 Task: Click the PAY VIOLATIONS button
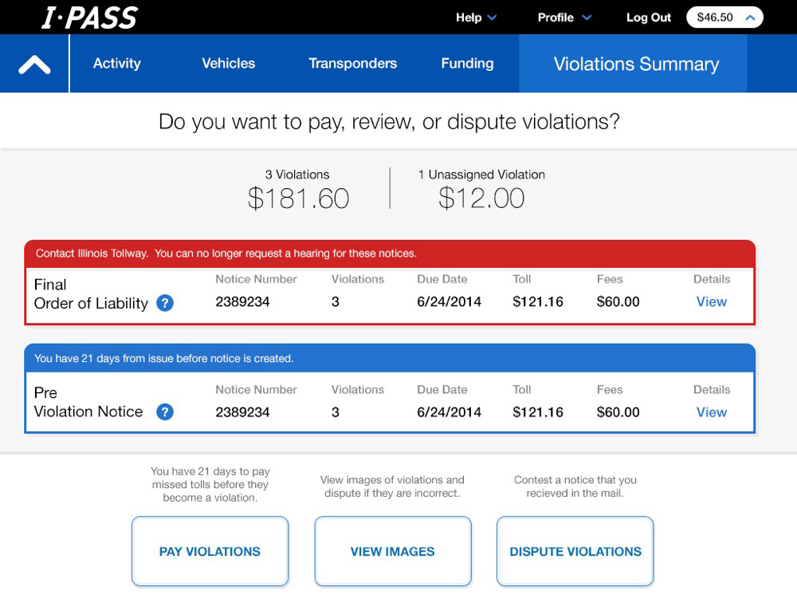(x=210, y=551)
